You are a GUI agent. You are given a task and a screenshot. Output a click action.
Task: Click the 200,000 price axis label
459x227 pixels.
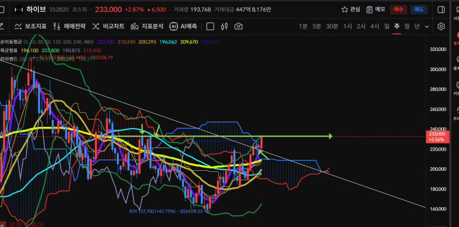point(438,169)
